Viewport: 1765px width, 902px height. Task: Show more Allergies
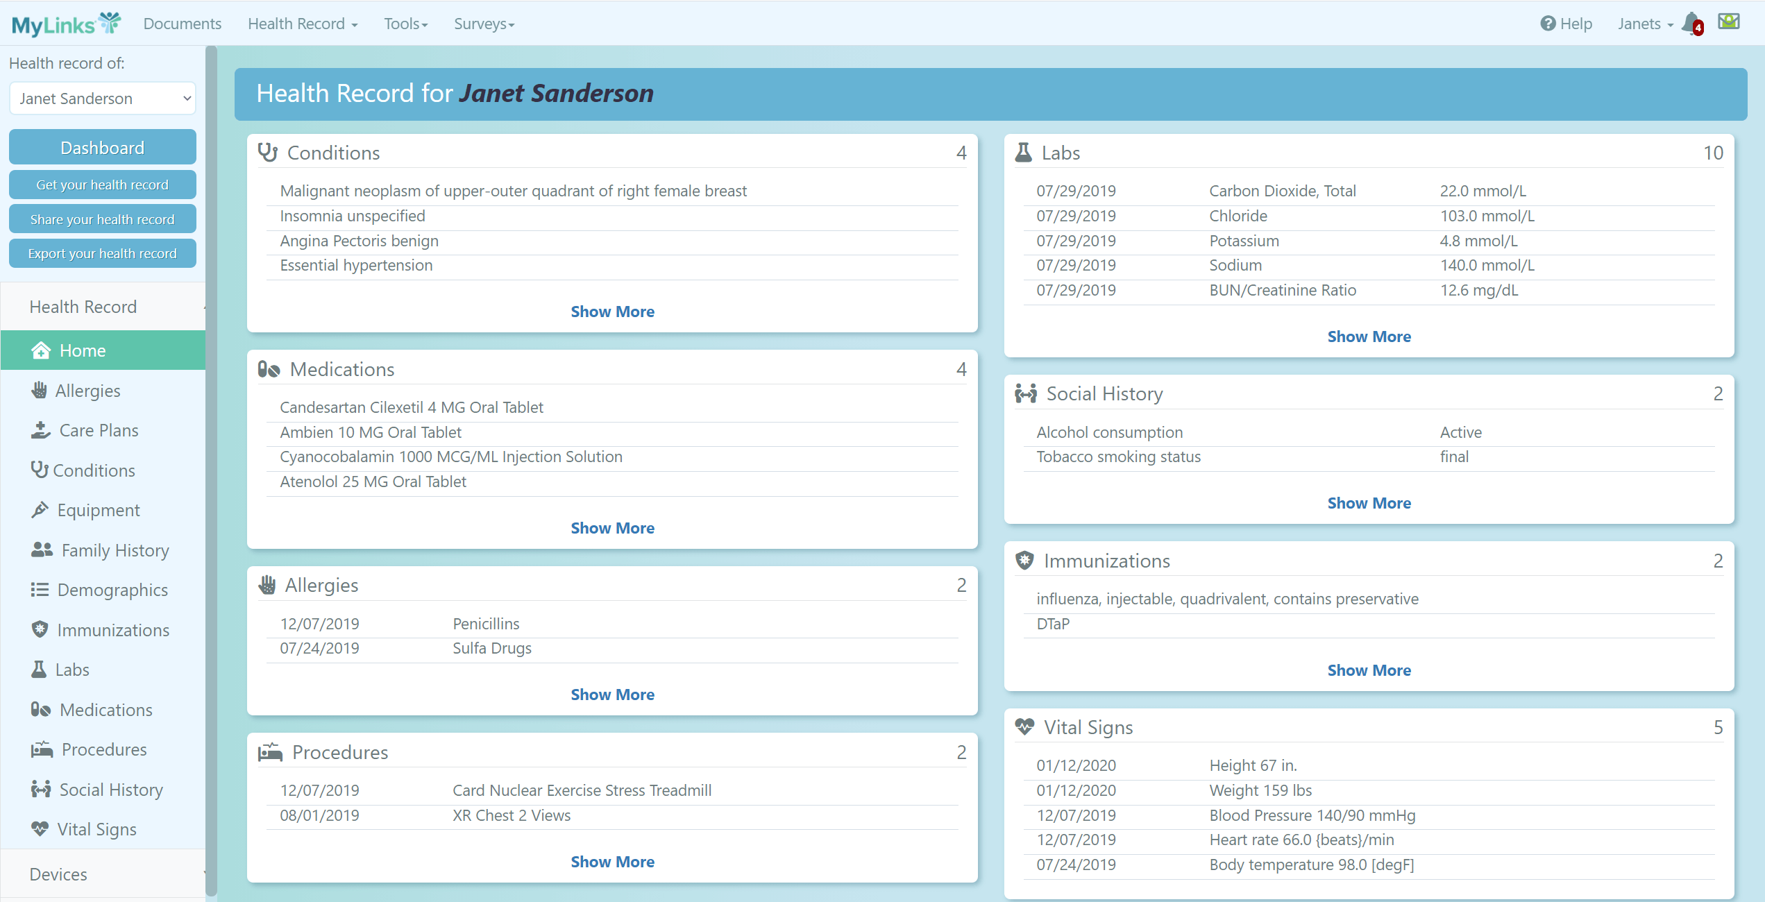coord(612,695)
